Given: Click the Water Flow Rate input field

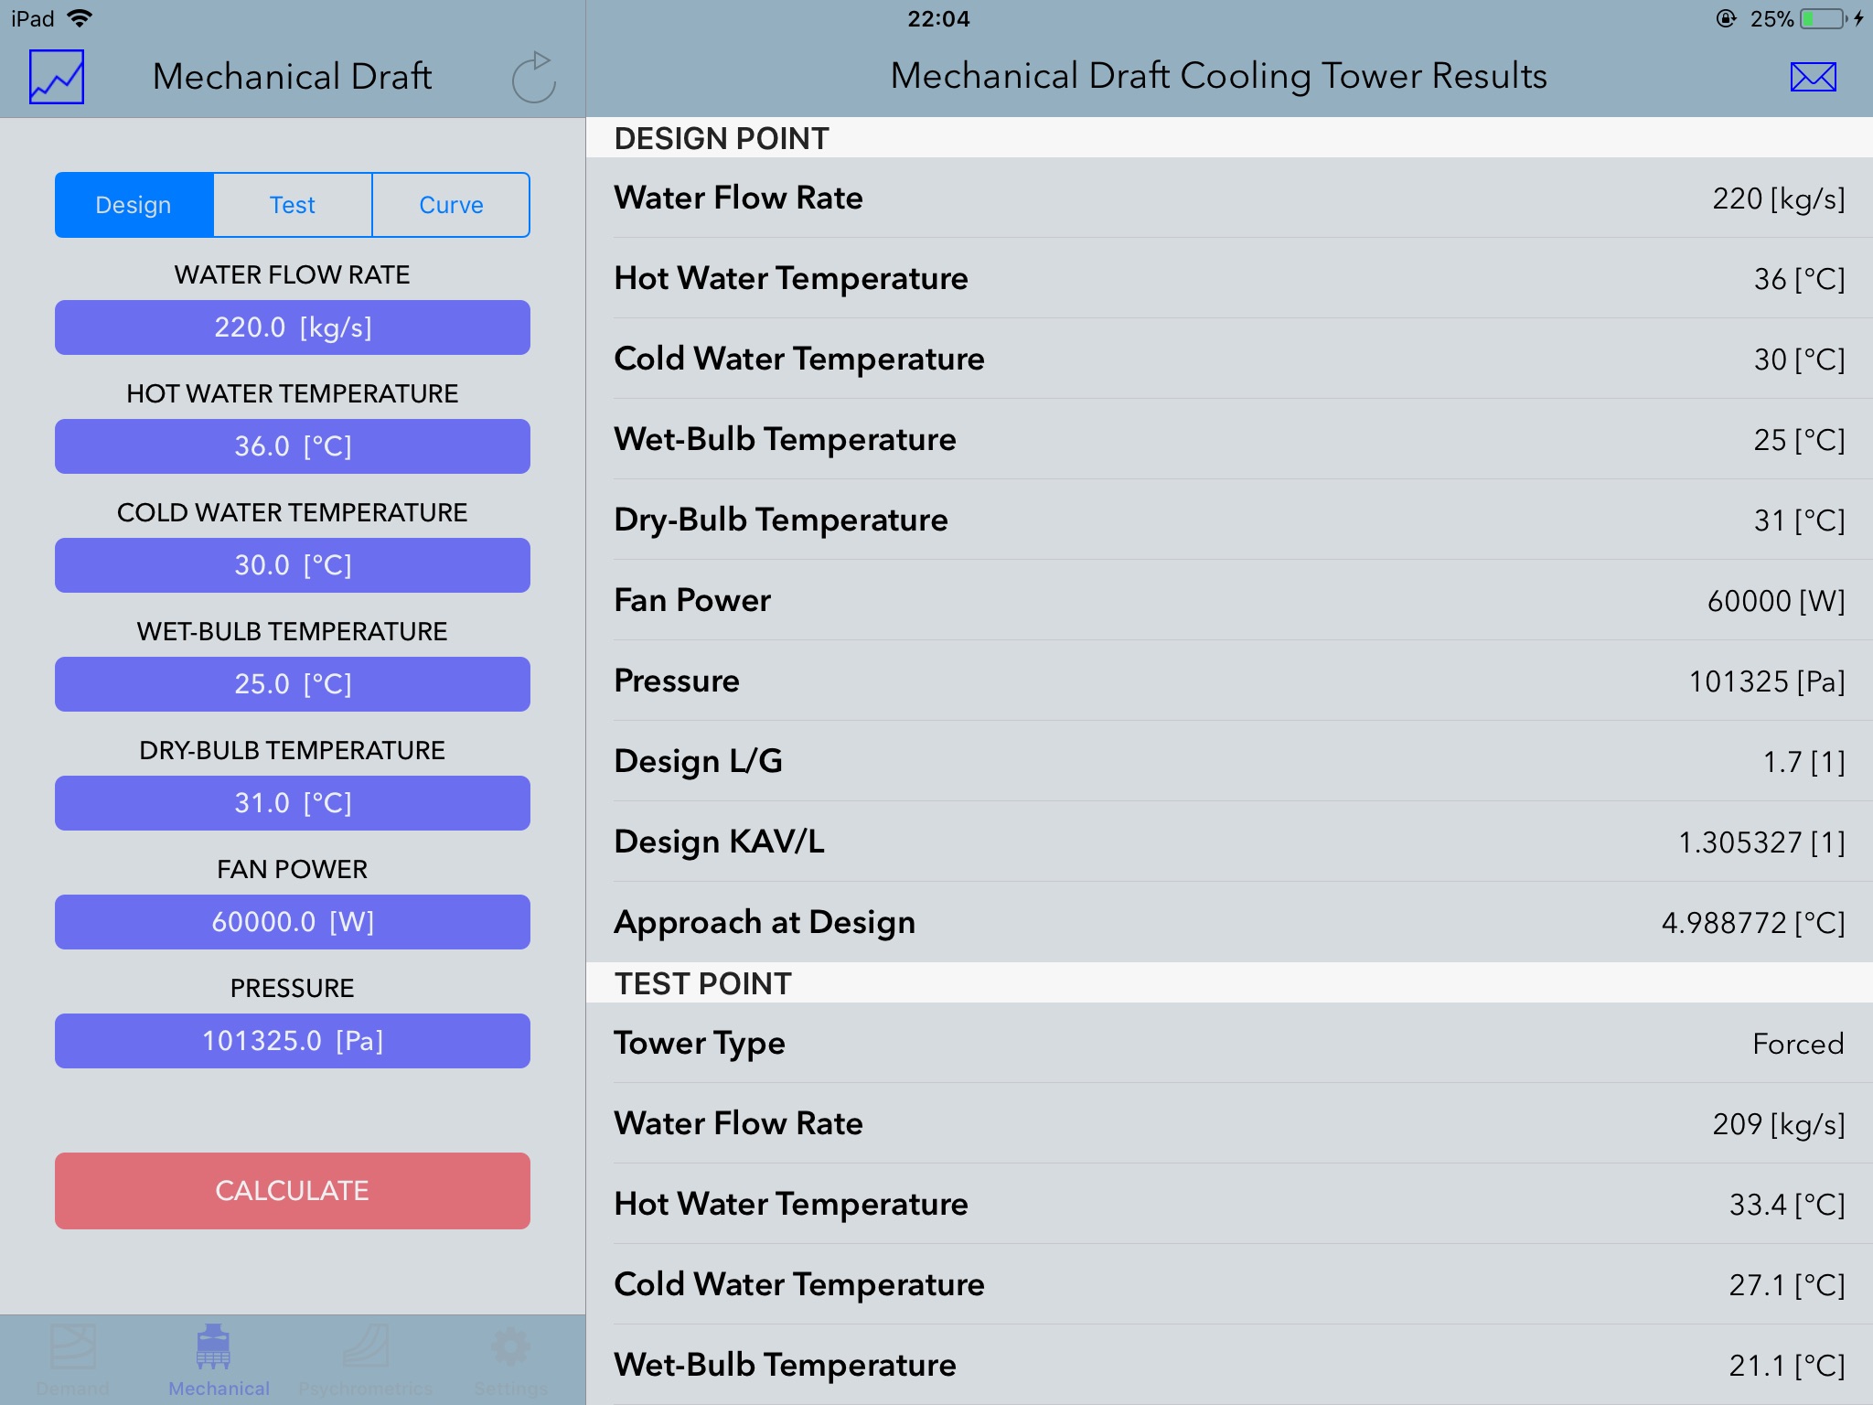Looking at the screenshot, I should (291, 327).
